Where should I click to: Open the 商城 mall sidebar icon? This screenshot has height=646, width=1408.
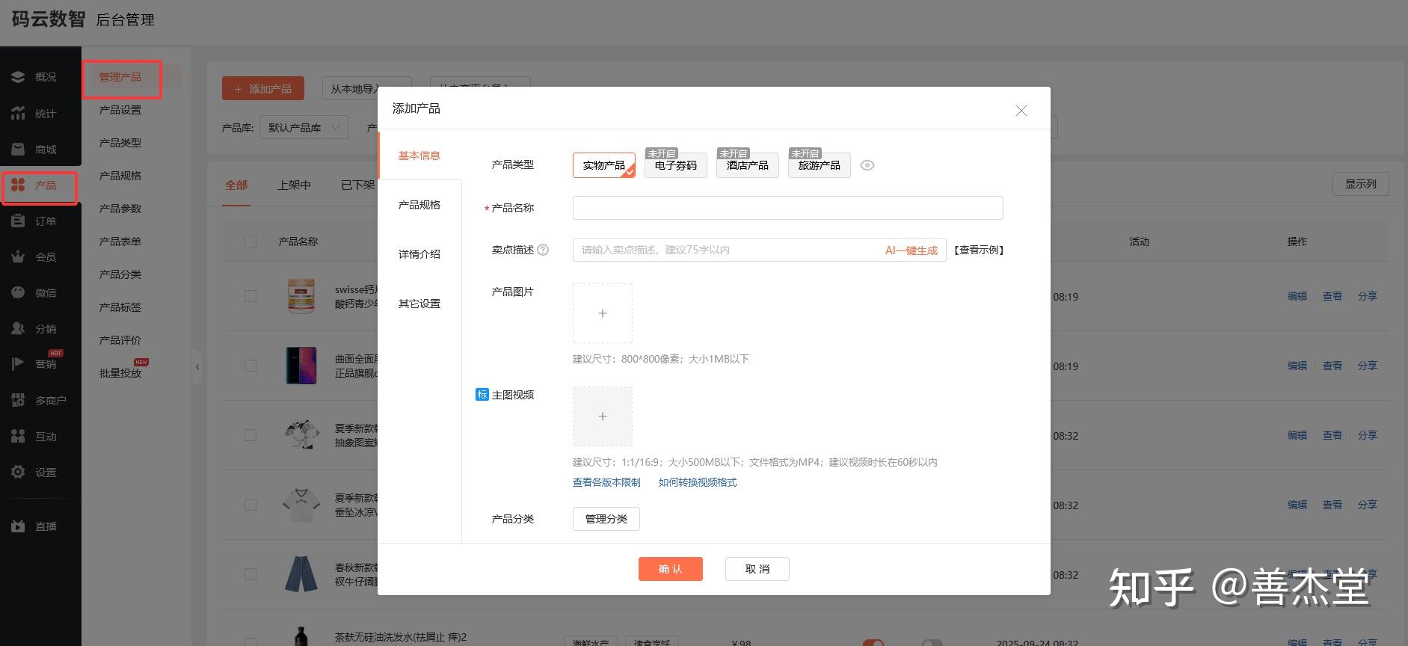click(x=19, y=150)
